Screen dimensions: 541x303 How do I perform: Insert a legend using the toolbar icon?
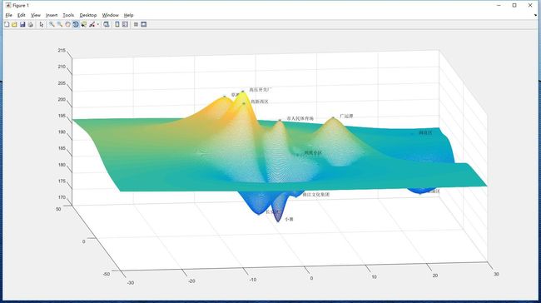pyautogui.click(x=125, y=24)
